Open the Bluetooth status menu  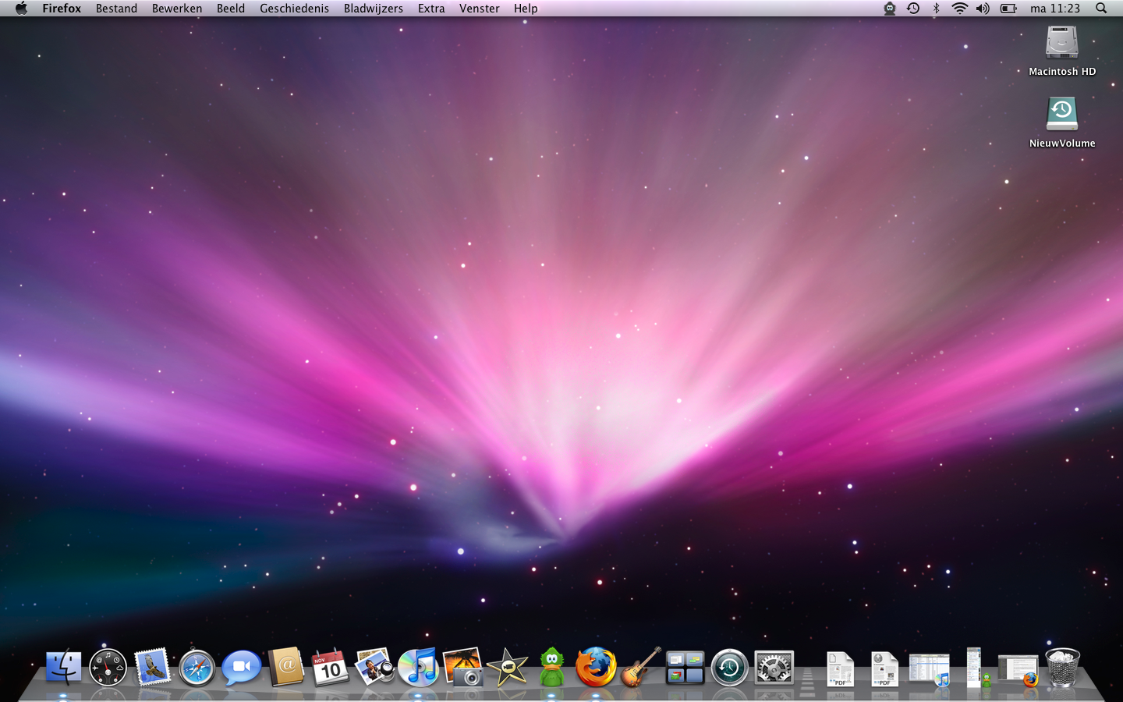tap(937, 9)
